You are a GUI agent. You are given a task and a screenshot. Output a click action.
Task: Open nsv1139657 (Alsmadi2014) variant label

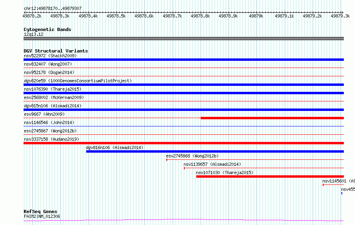point(212,164)
